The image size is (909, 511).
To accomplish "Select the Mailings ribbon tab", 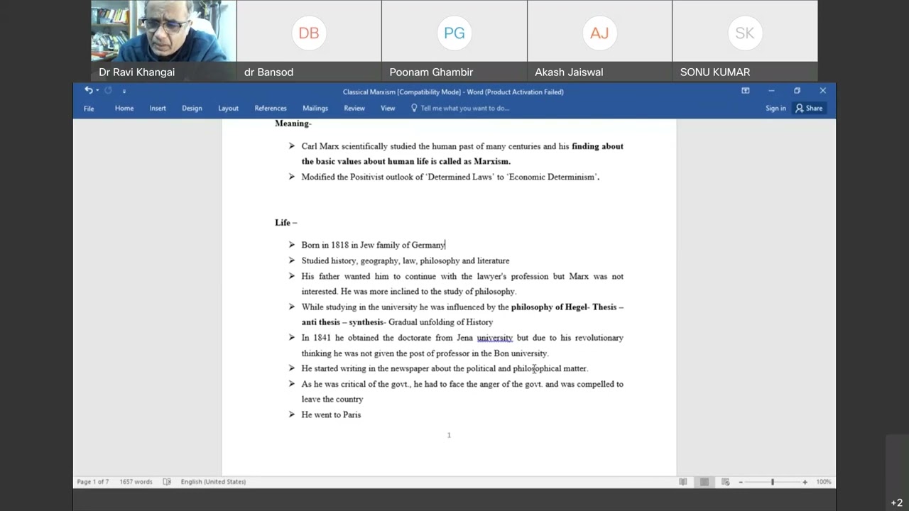I will point(315,109).
